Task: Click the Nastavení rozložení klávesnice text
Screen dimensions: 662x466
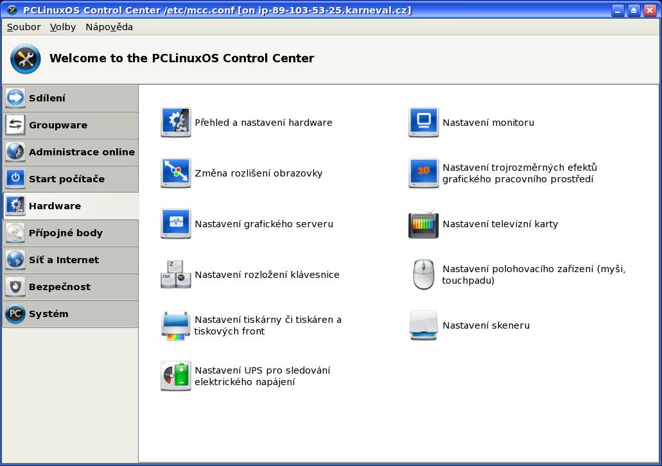Action: 267,274
